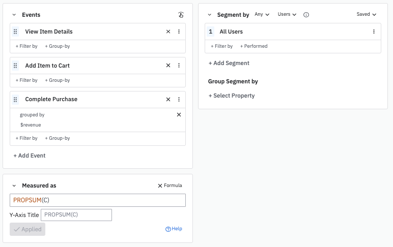393x247 pixels.
Task: Open the Any dropdown in Segment by
Action: pos(262,15)
